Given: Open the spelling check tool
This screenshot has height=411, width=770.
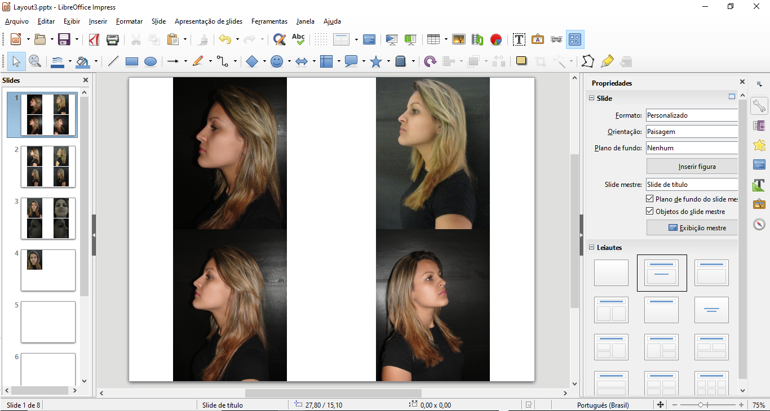Looking at the screenshot, I should tap(298, 39).
